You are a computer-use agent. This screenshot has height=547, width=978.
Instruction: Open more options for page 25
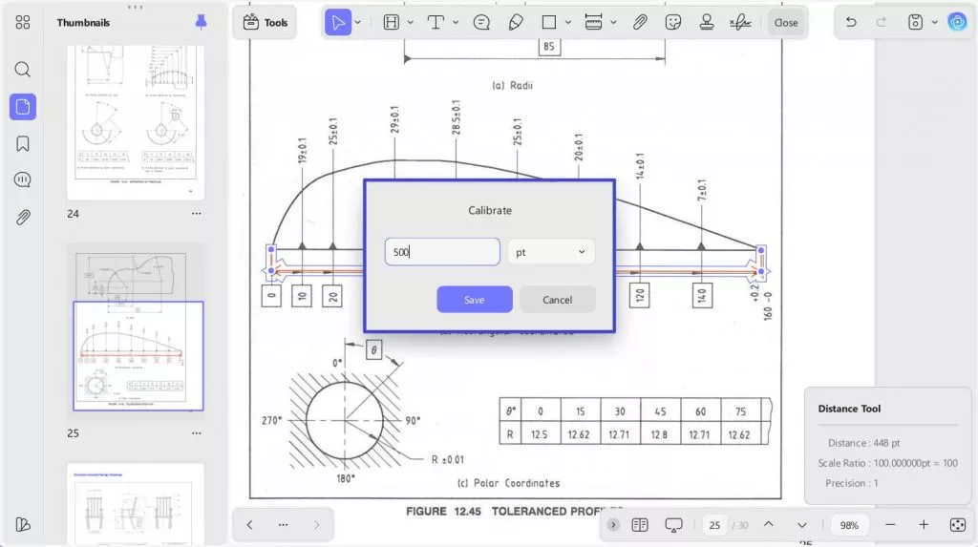click(x=197, y=432)
